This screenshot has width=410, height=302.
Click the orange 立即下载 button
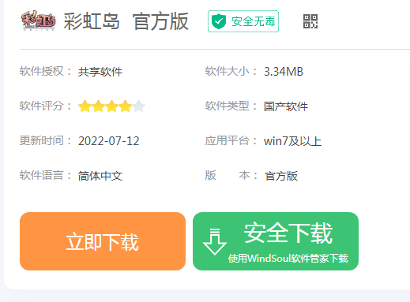pyautogui.click(x=103, y=241)
